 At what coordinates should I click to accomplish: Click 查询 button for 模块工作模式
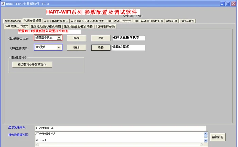[76, 48]
